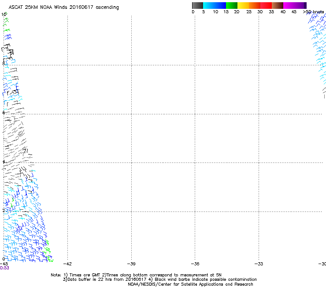Click the latitude label '2' on left axis
Viewport: 326px width, 287px height.
(4, 211)
